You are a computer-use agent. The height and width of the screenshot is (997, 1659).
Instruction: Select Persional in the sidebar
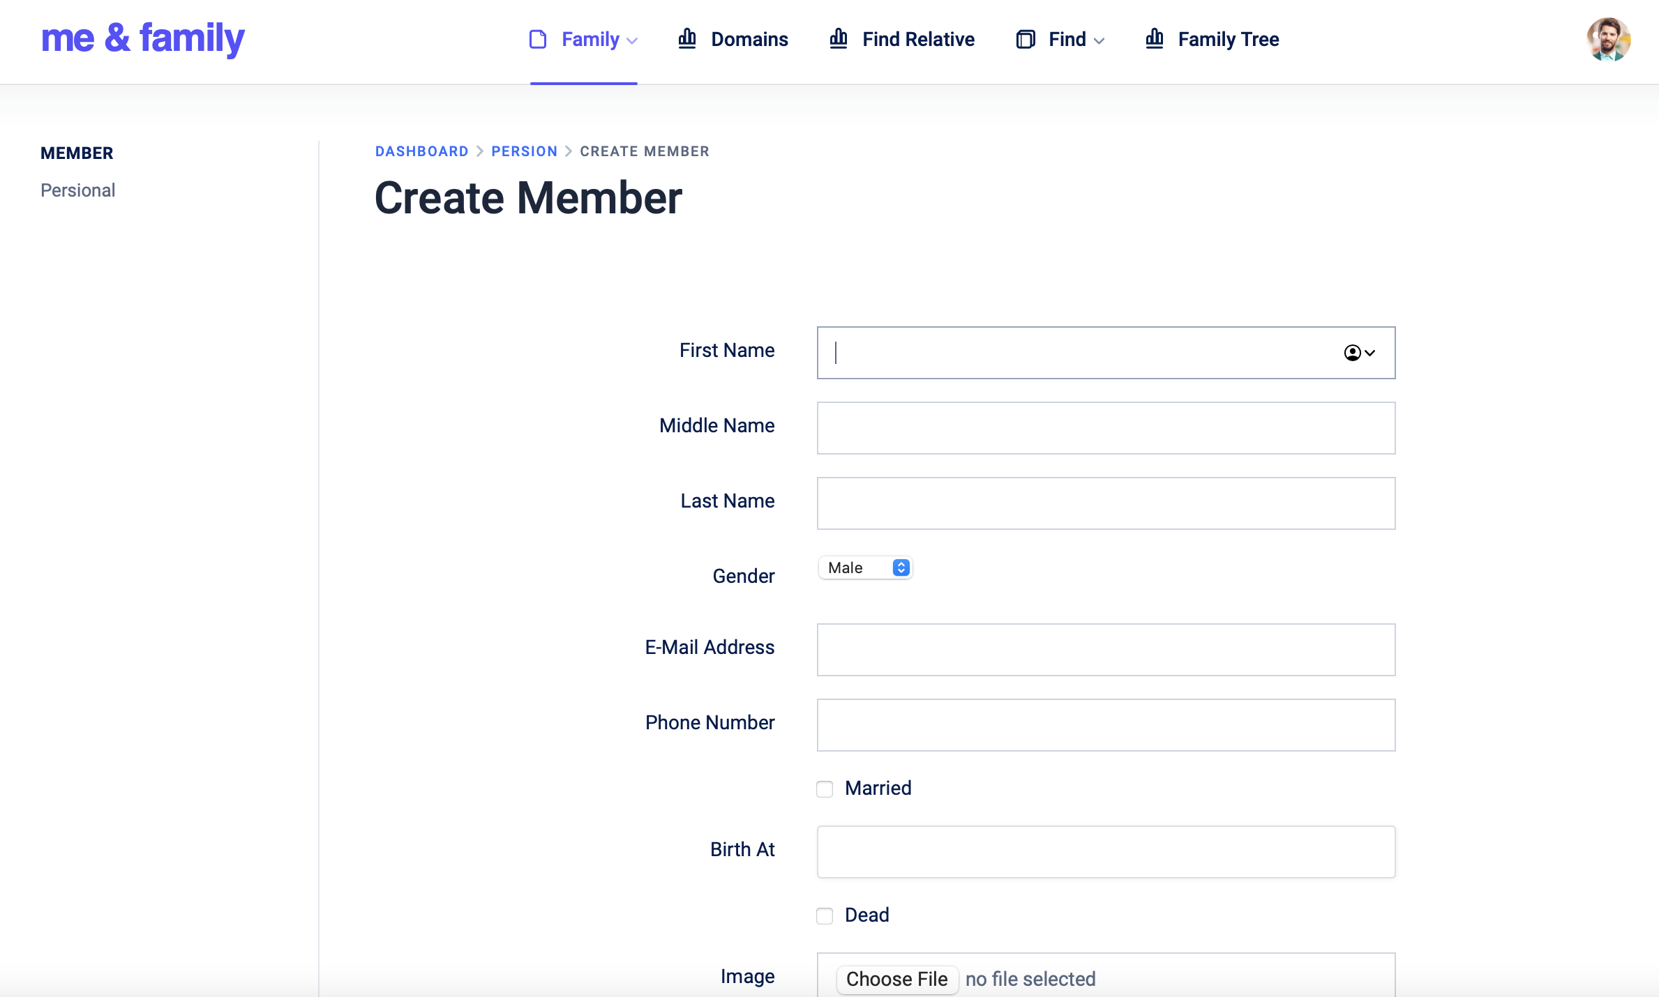78,190
